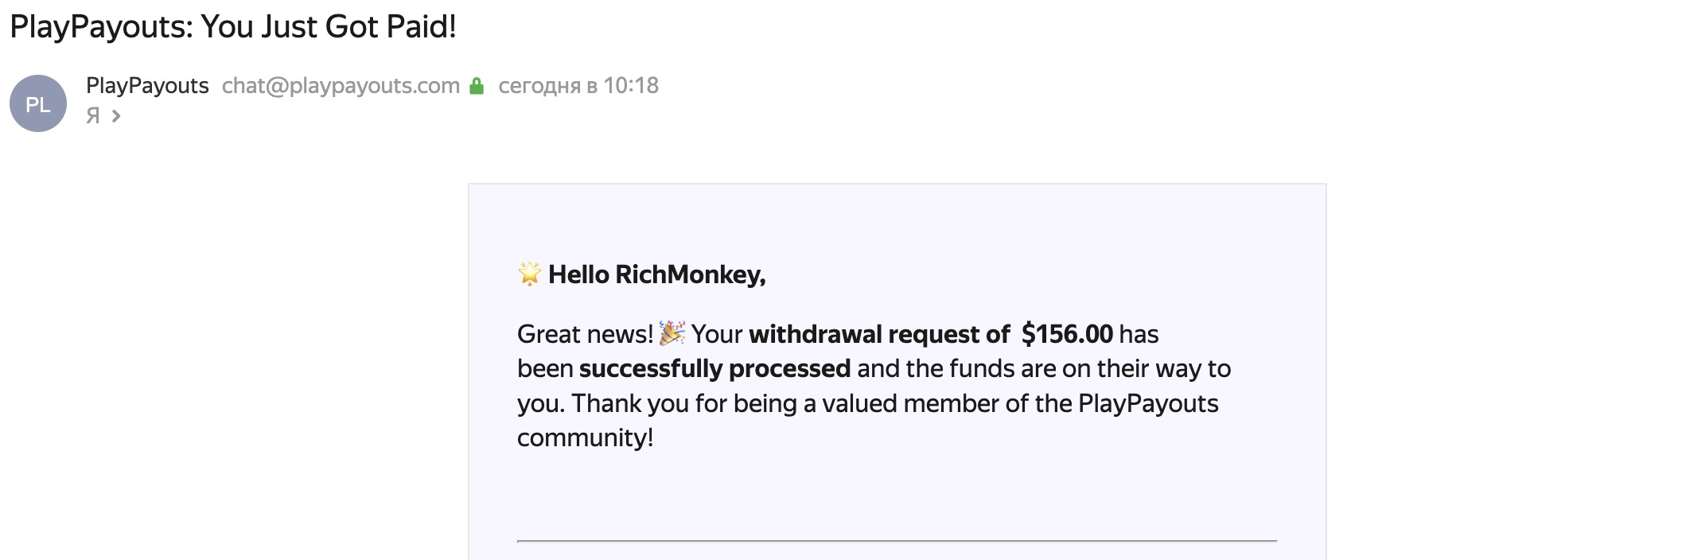Click the timestamp сегодня в 10:18
Viewport: 1682px width, 560px height.
(578, 86)
